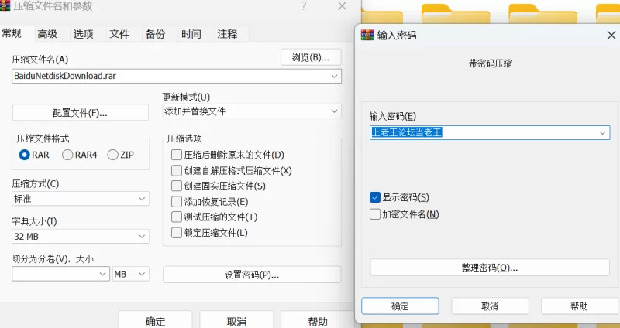Enable the show password checkbox
Viewport: 620px width, 328px height.
coord(376,197)
